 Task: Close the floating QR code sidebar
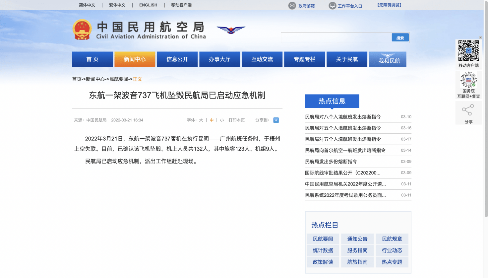(x=480, y=37)
